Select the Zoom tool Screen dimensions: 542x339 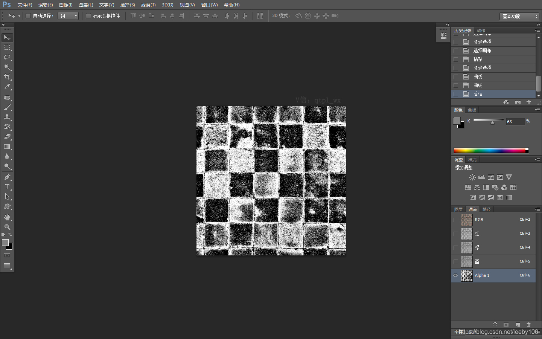point(7,227)
